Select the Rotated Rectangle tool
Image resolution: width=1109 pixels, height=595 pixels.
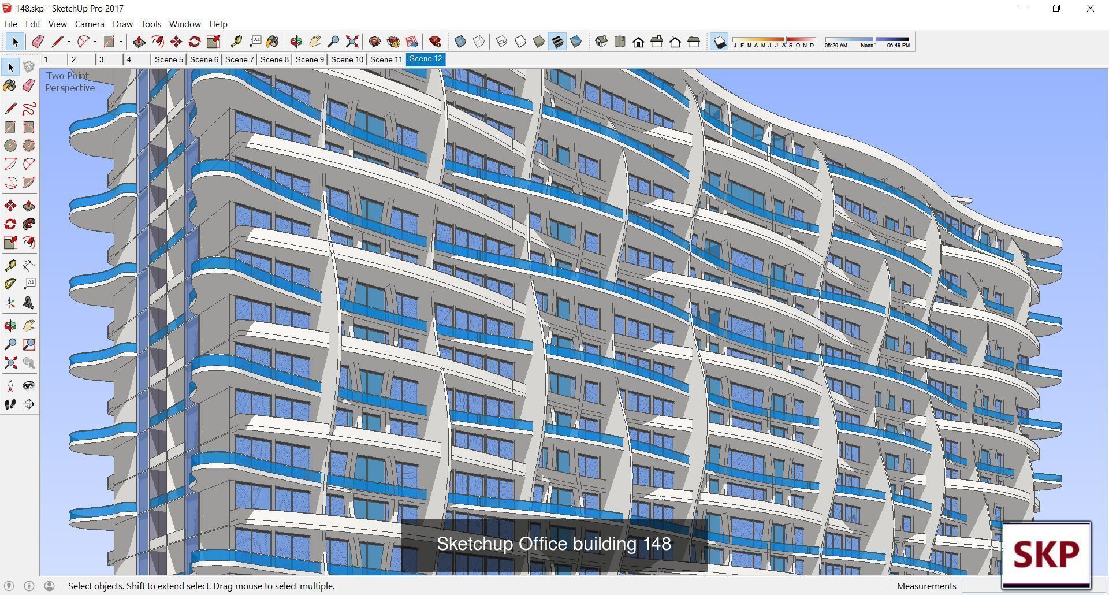tap(29, 127)
